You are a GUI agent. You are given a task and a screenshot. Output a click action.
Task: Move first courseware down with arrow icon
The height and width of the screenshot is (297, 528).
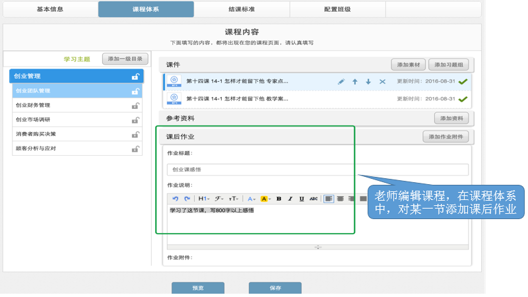click(368, 81)
